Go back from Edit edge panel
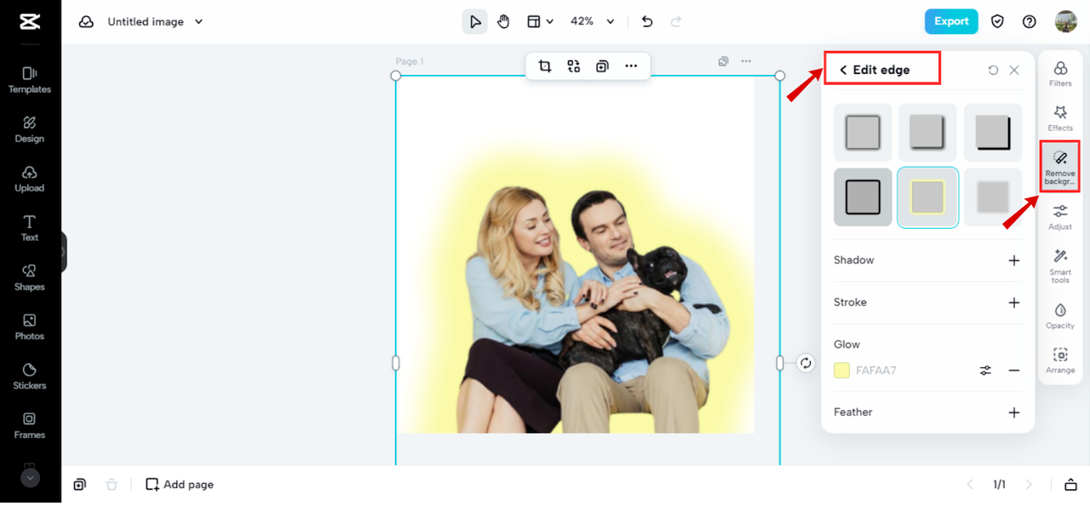1090x506 pixels. pyautogui.click(x=843, y=70)
